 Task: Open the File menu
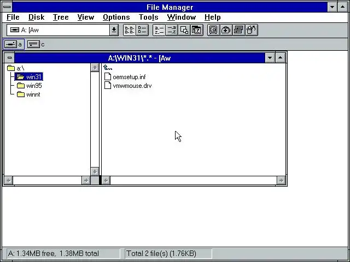13,17
